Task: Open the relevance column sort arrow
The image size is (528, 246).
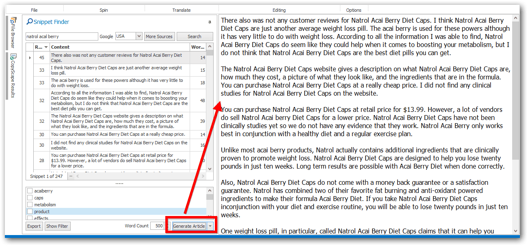Action: coord(46,47)
